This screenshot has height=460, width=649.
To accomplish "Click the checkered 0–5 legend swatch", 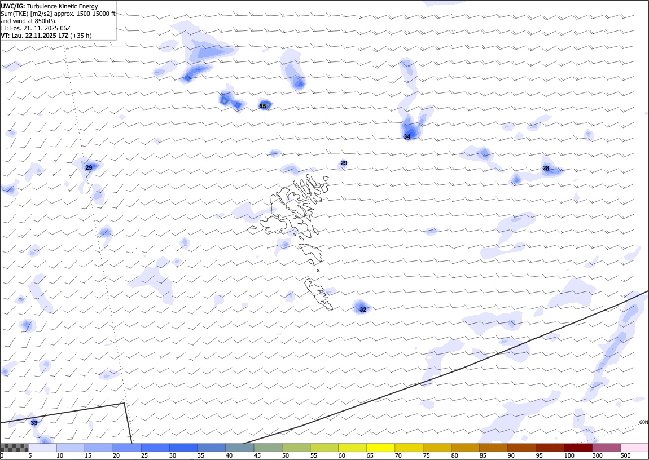I will tap(15, 448).
